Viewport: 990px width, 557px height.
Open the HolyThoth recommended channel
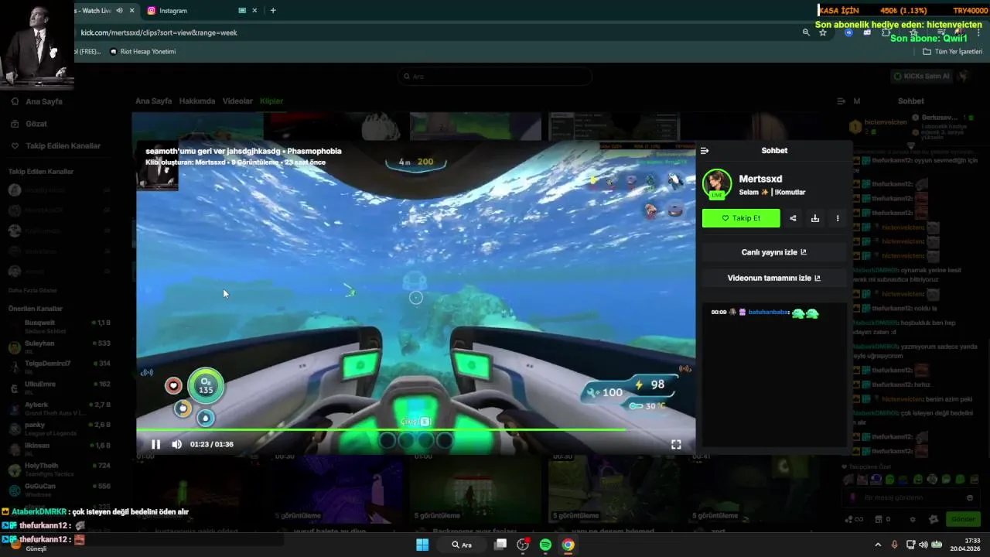tap(60, 469)
